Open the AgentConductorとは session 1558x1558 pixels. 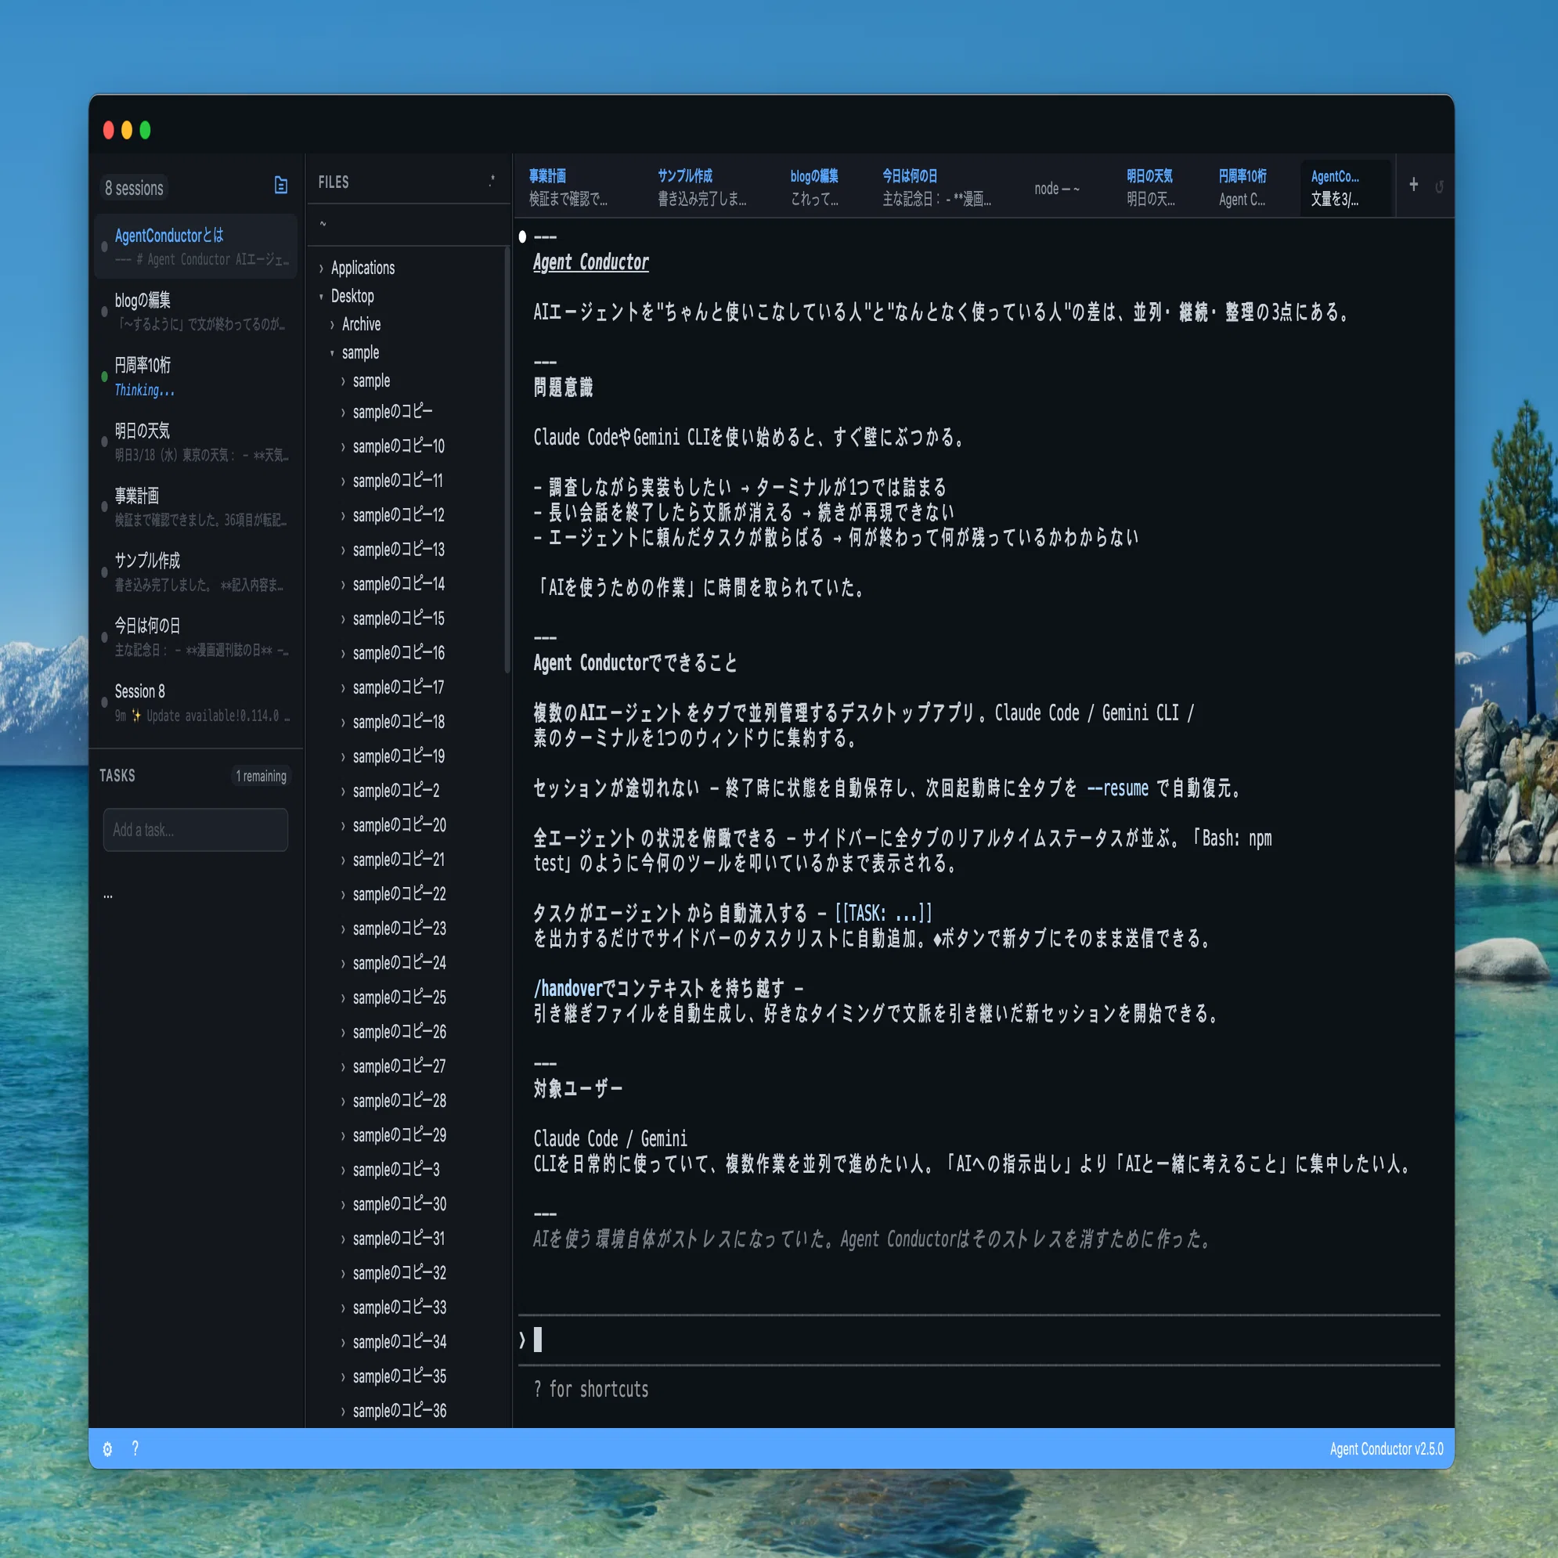[x=196, y=246]
